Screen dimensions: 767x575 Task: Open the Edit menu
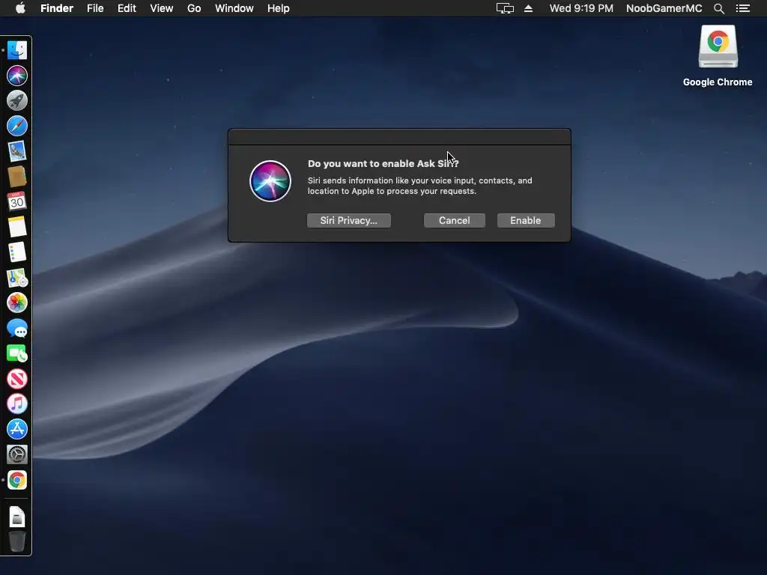[127, 8]
